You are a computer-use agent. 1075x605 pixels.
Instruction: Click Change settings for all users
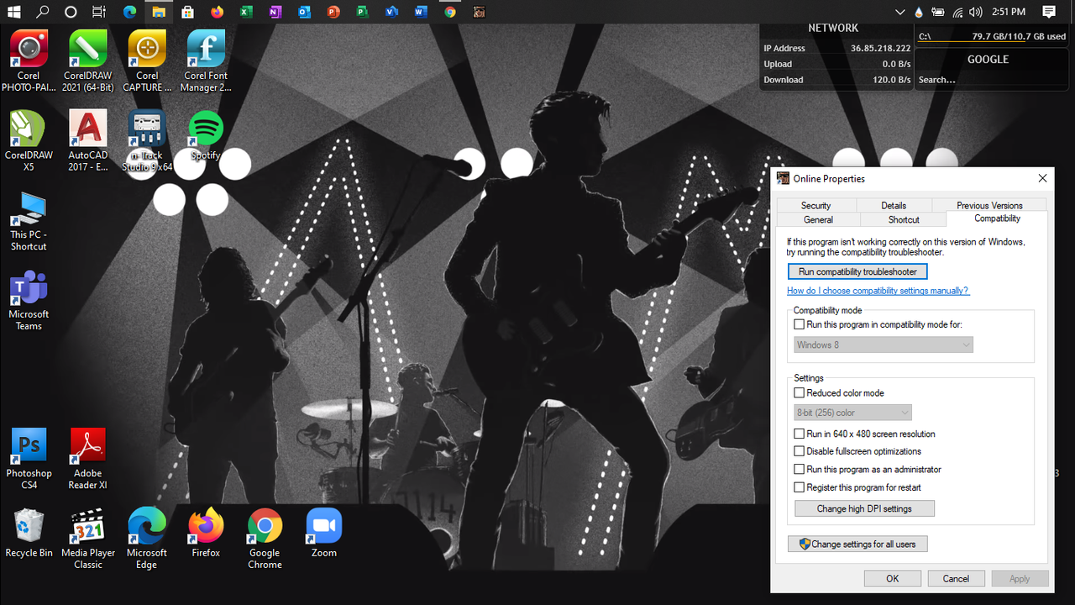(x=857, y=544)
